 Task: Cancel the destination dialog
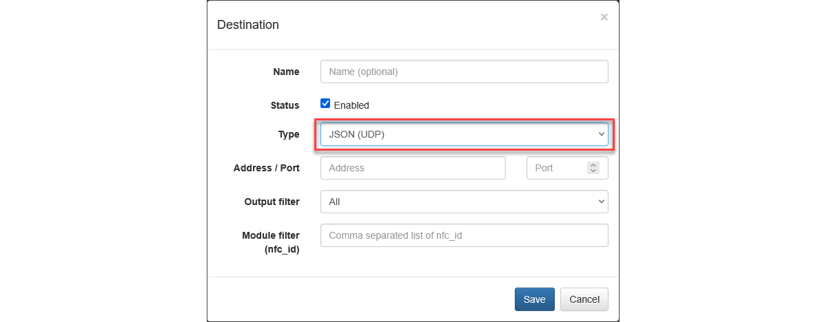coord(584,299)
